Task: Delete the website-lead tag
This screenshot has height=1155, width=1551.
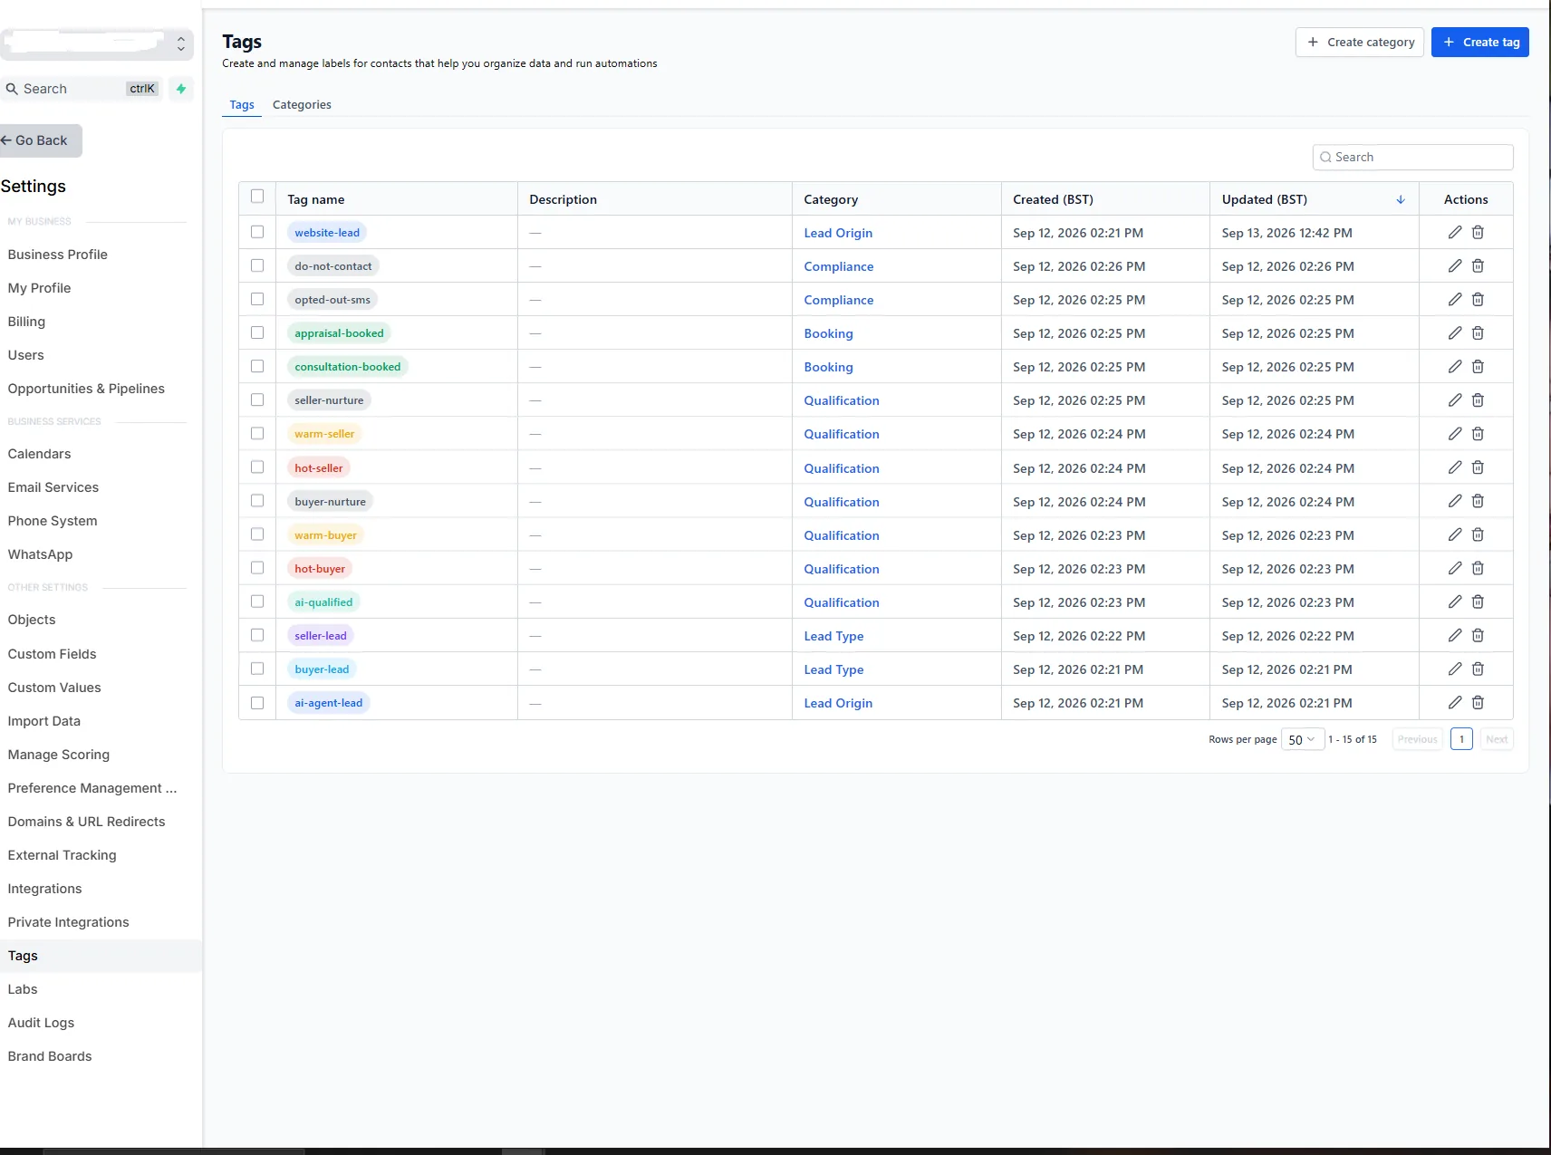Action: [1478, 233]
